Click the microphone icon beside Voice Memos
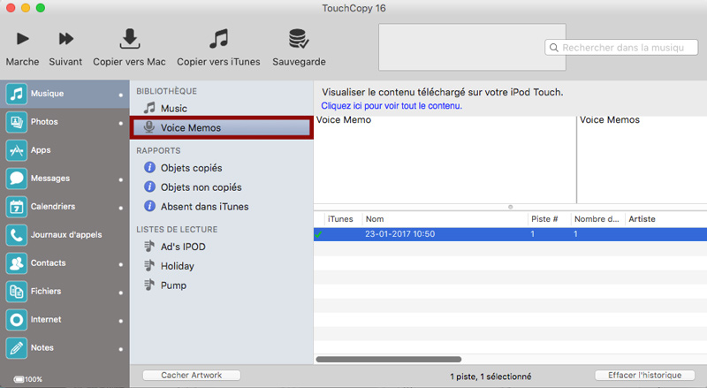The width and height of the screenshot is (707, 388). coord(149,127)
